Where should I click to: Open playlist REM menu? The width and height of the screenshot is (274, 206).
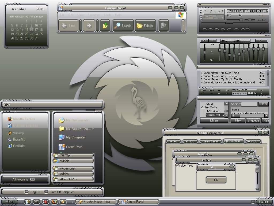(x=211, y=92)
